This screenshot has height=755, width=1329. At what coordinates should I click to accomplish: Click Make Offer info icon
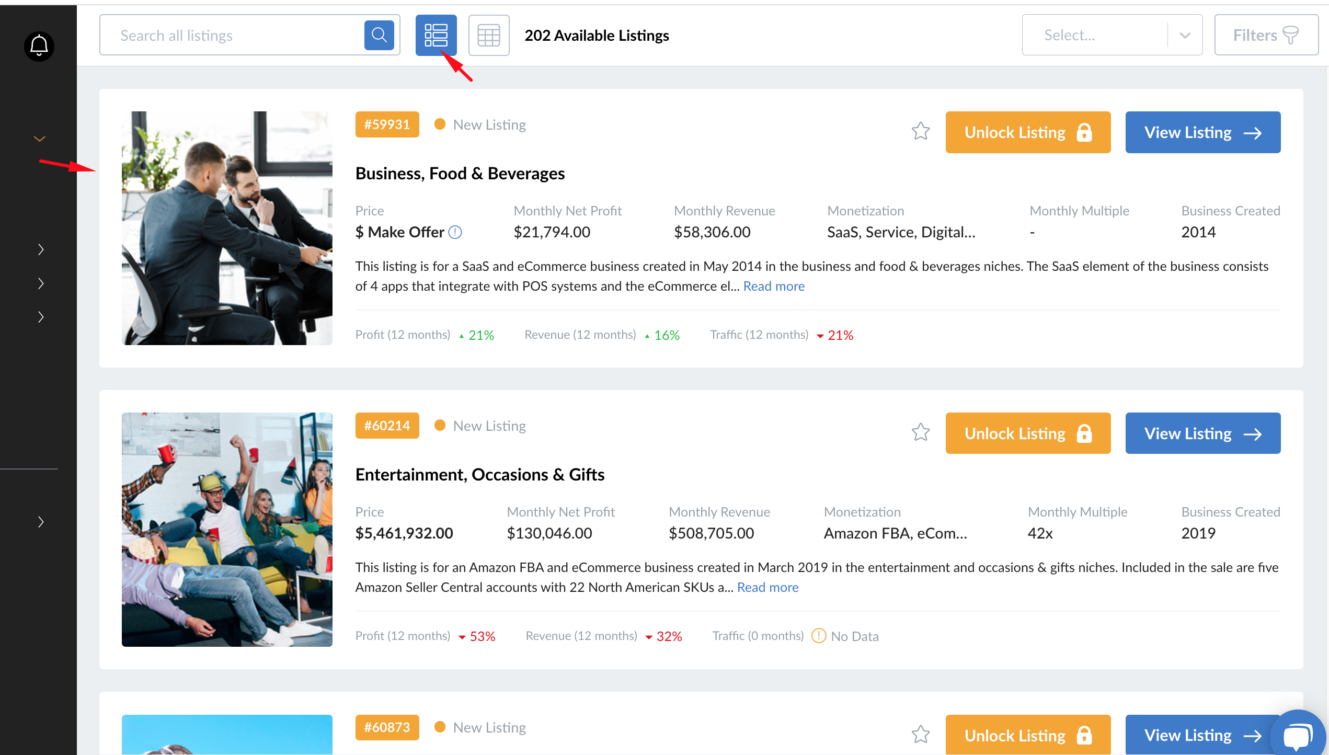[455, 232]
